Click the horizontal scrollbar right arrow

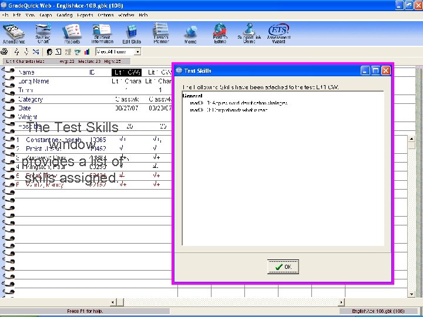click(341, 302)
